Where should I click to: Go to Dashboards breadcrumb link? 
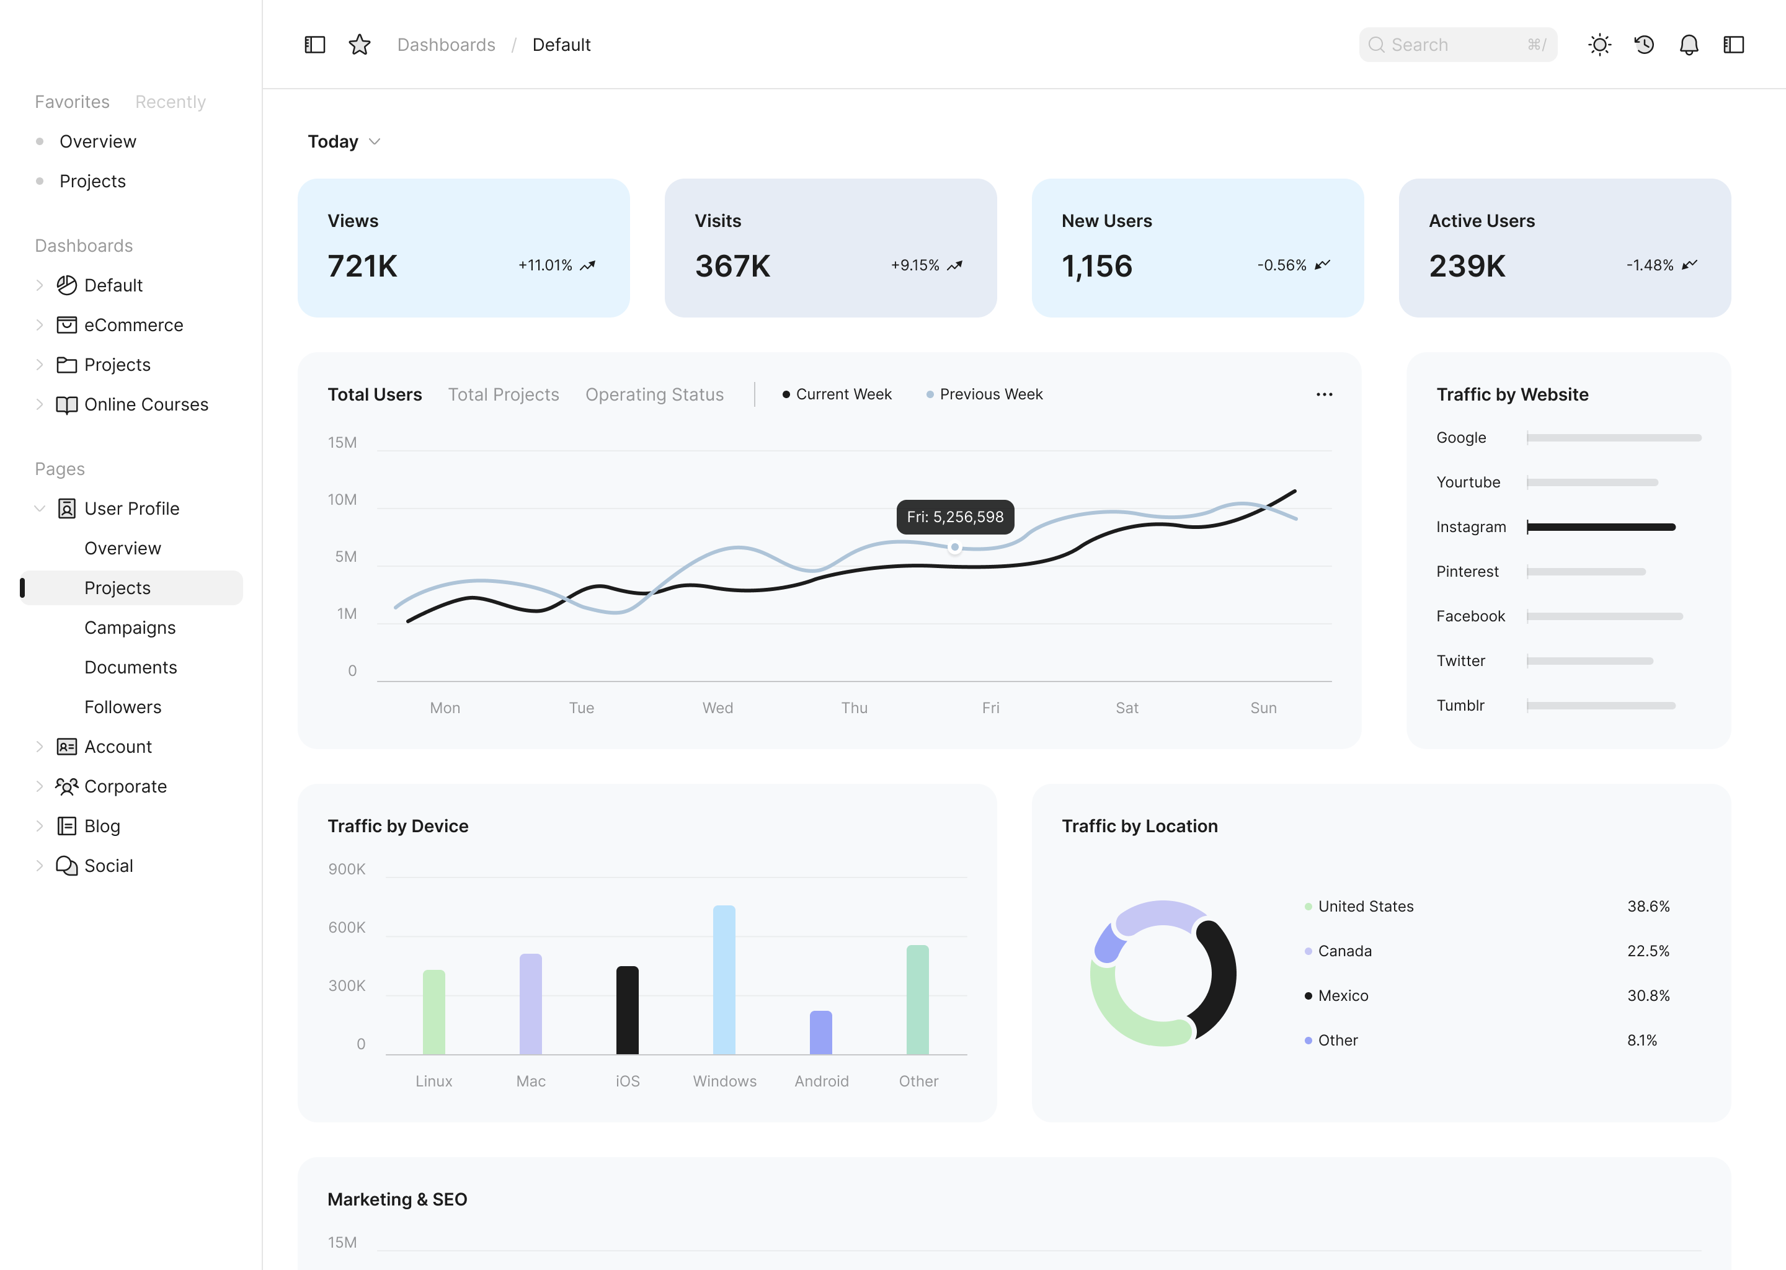446,45
